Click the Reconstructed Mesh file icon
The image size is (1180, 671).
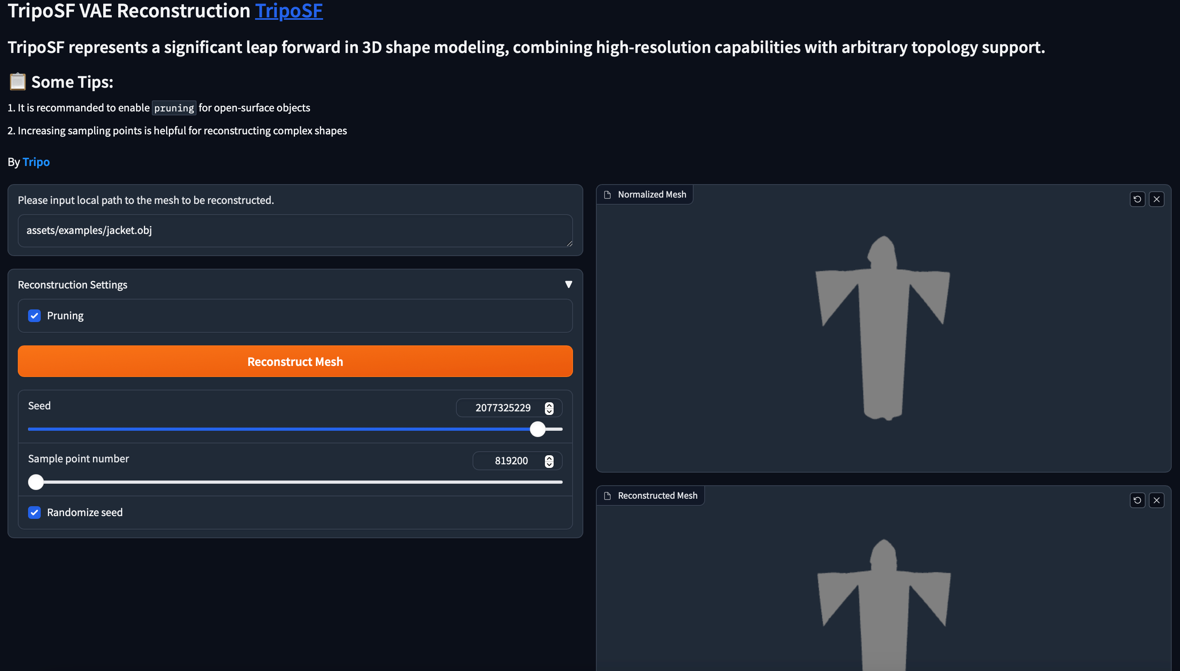(607, 496)
